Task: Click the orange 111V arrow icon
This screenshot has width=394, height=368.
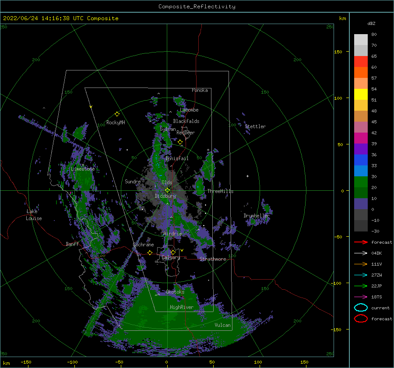Action: pyautogui.click(x=361, y=264)
